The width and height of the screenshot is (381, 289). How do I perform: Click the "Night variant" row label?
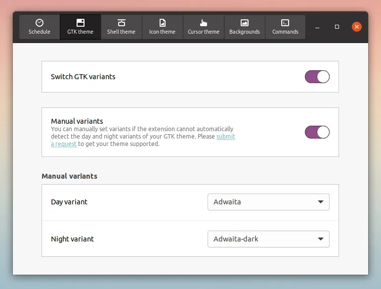coord(72,239)
